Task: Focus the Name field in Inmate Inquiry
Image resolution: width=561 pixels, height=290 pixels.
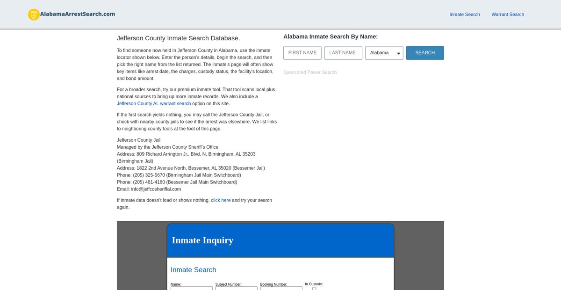Action: [192, 288]
